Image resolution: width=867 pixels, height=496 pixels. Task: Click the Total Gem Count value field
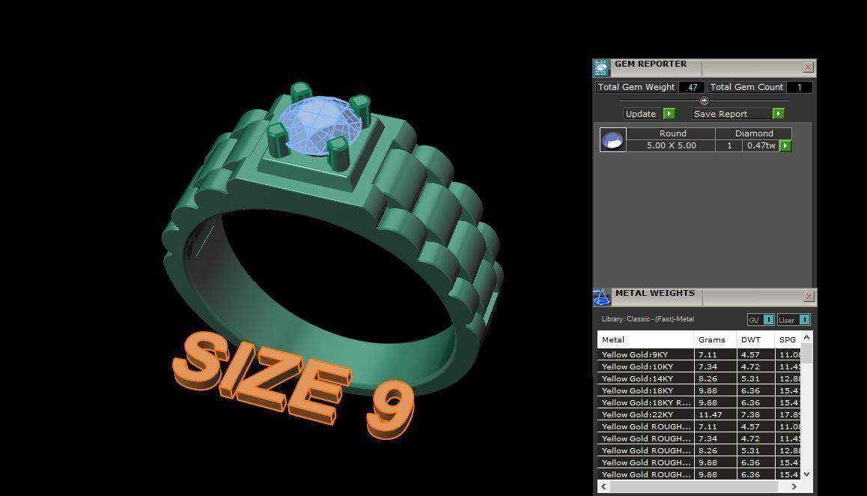tap(799, 87)
